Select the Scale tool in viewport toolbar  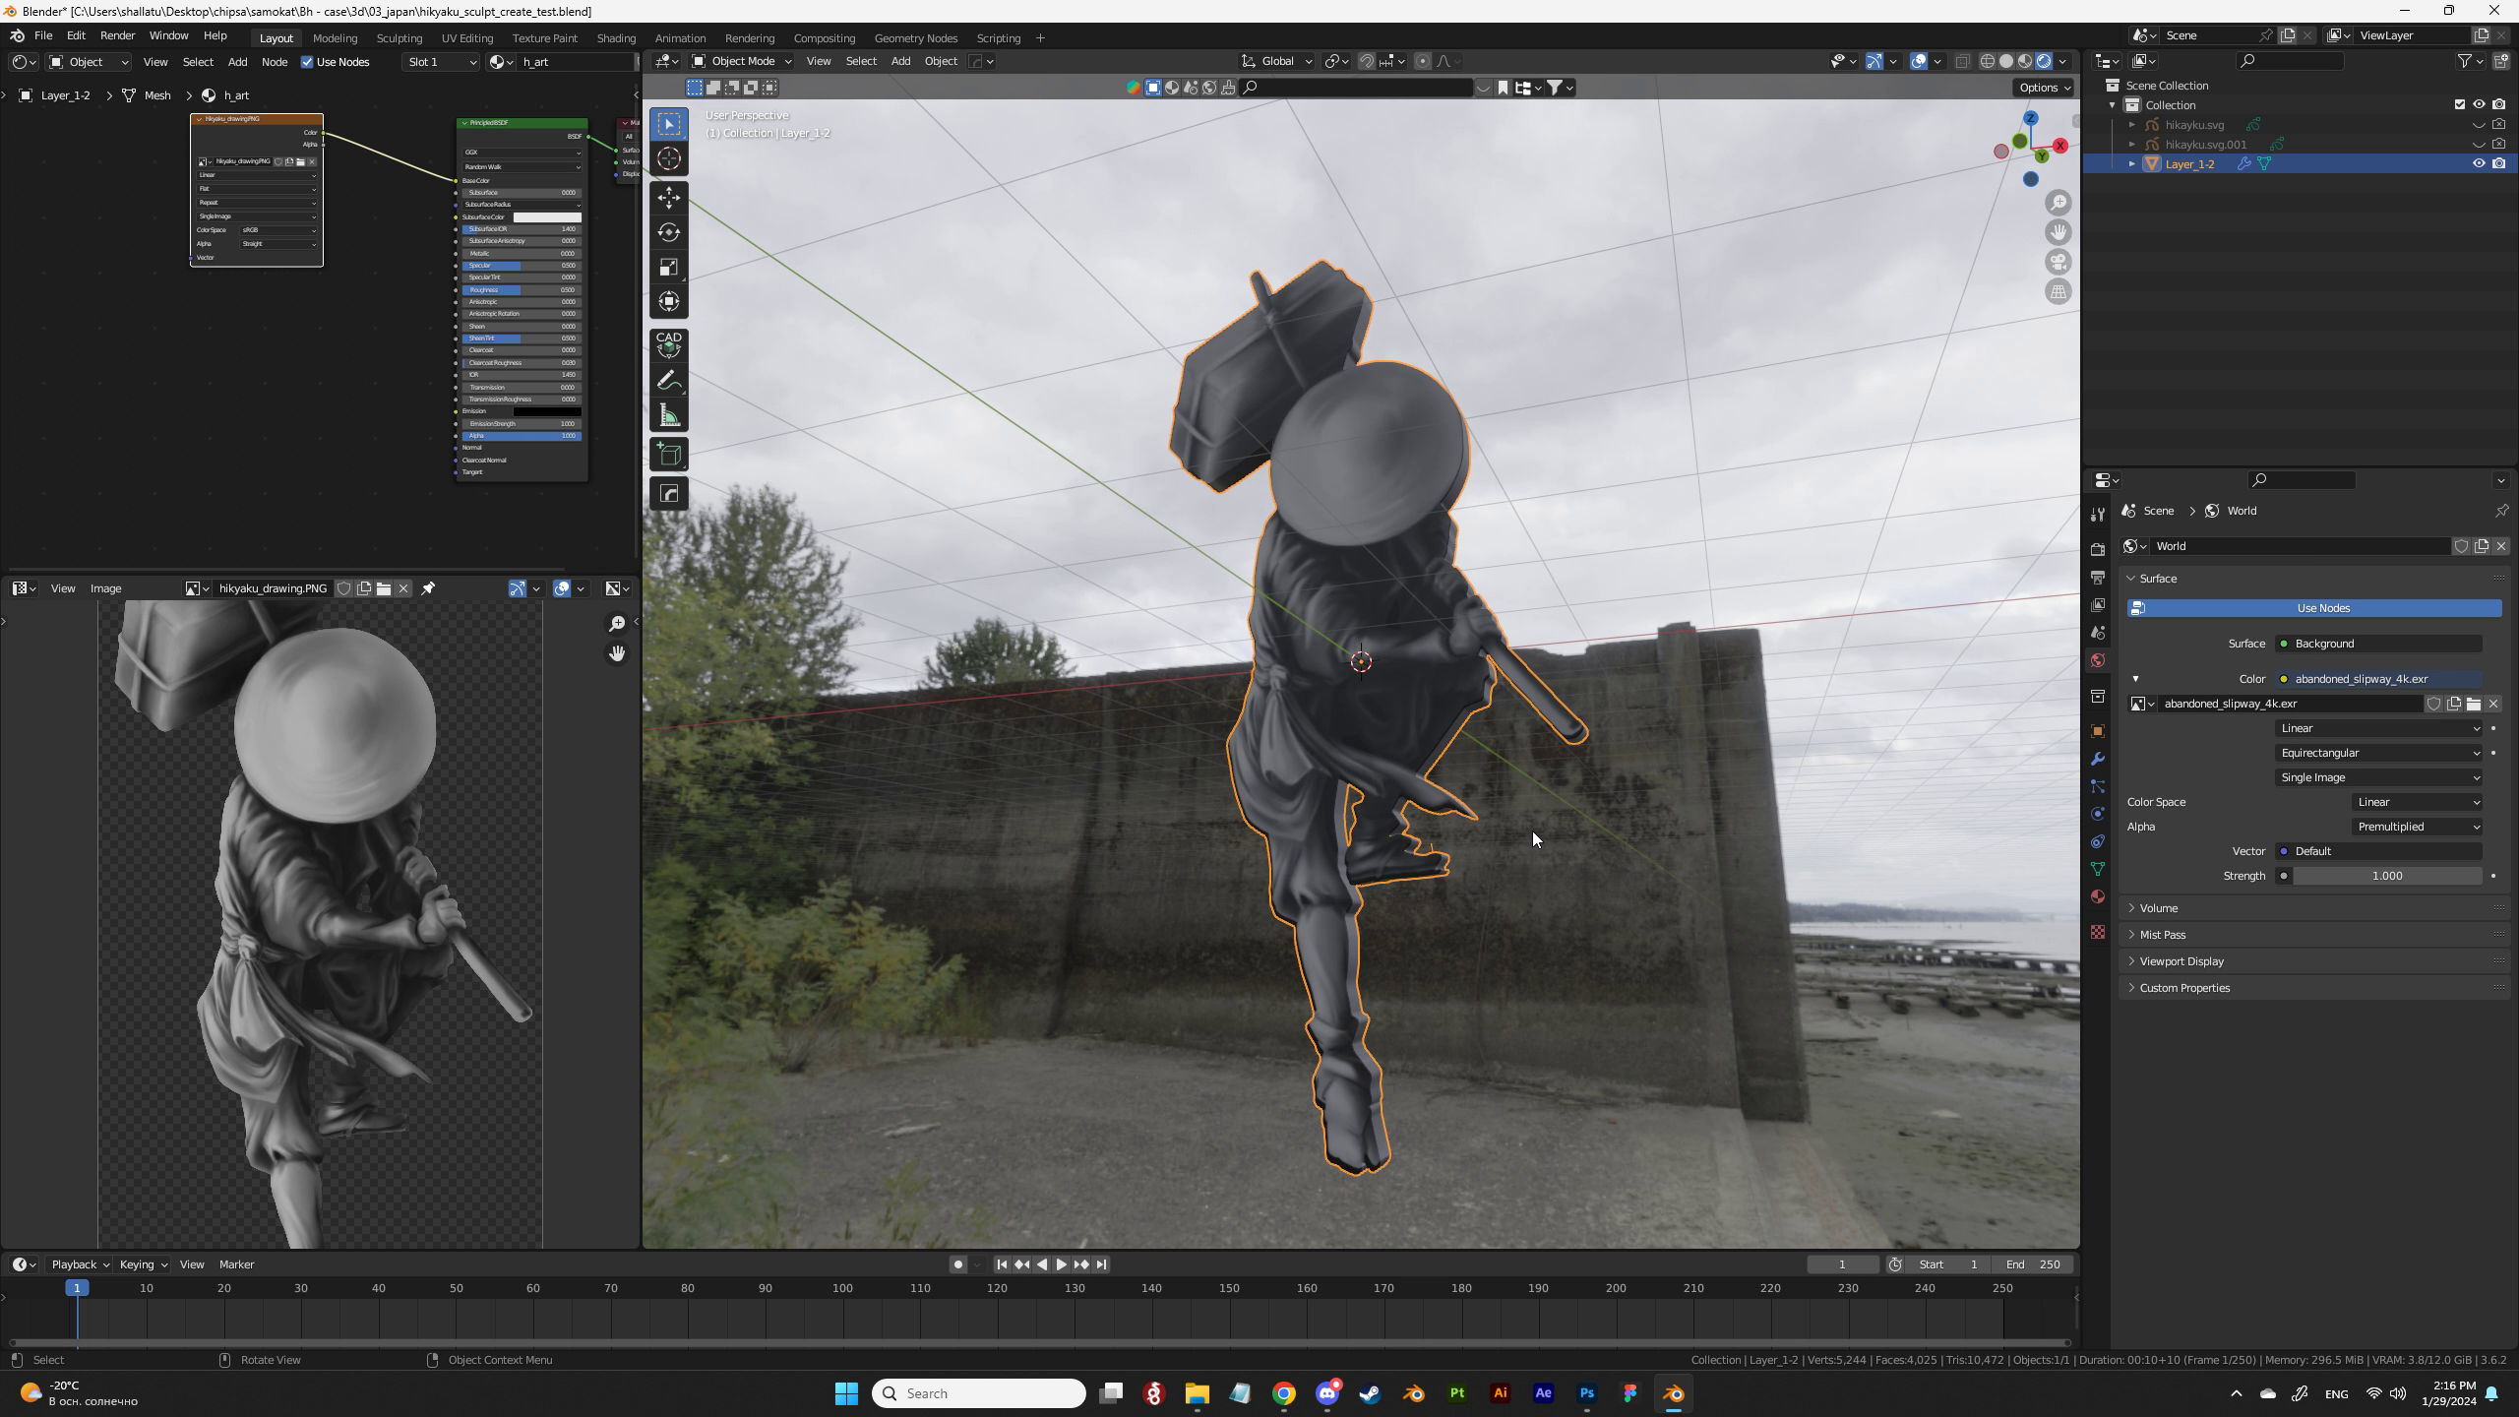point(669,268)
